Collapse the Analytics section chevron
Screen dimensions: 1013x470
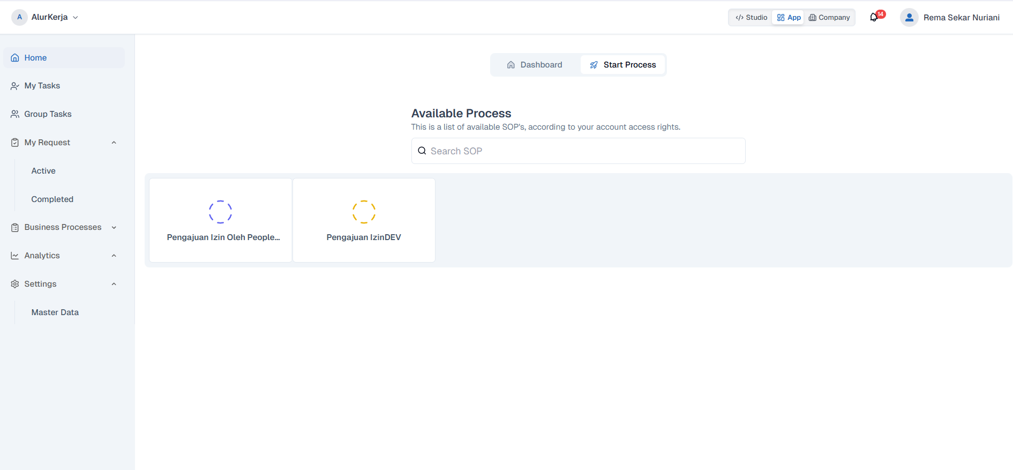tap(114, 256)
